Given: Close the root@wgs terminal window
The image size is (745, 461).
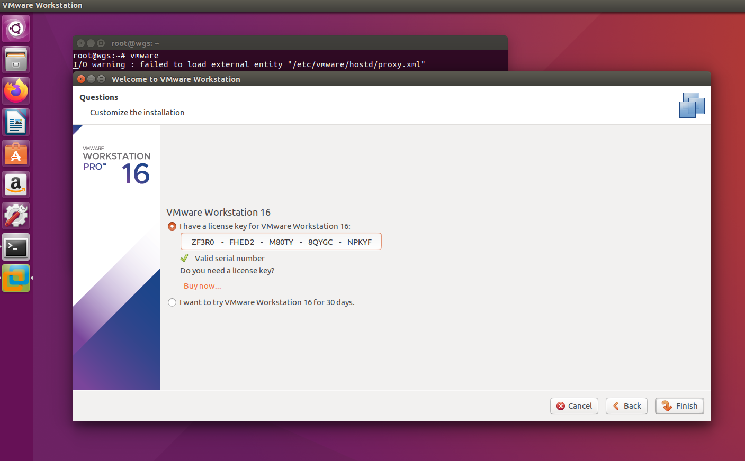Looking at the screenshot, I should 80,43.
